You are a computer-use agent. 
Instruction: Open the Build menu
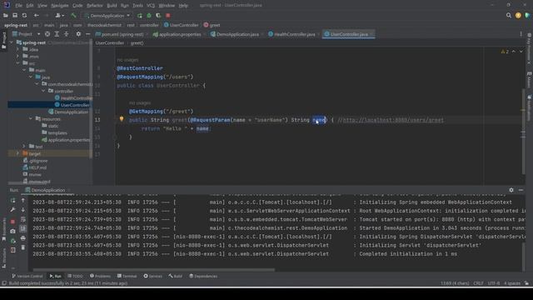[112, 6]
